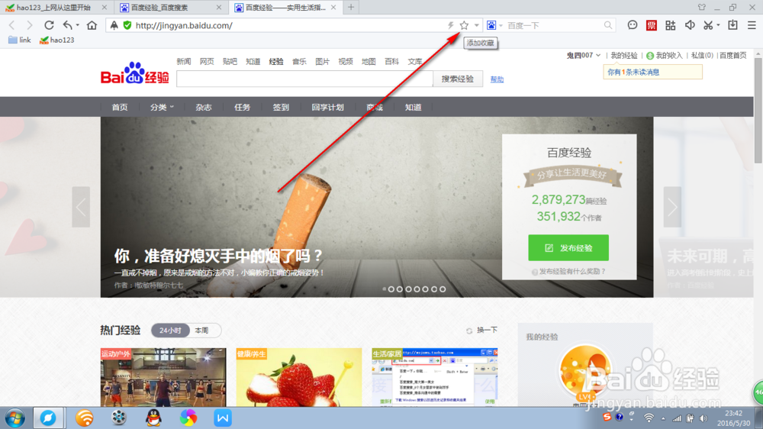Mute page sound with speaker icon

pyautogui.click(x=690, y=25)
